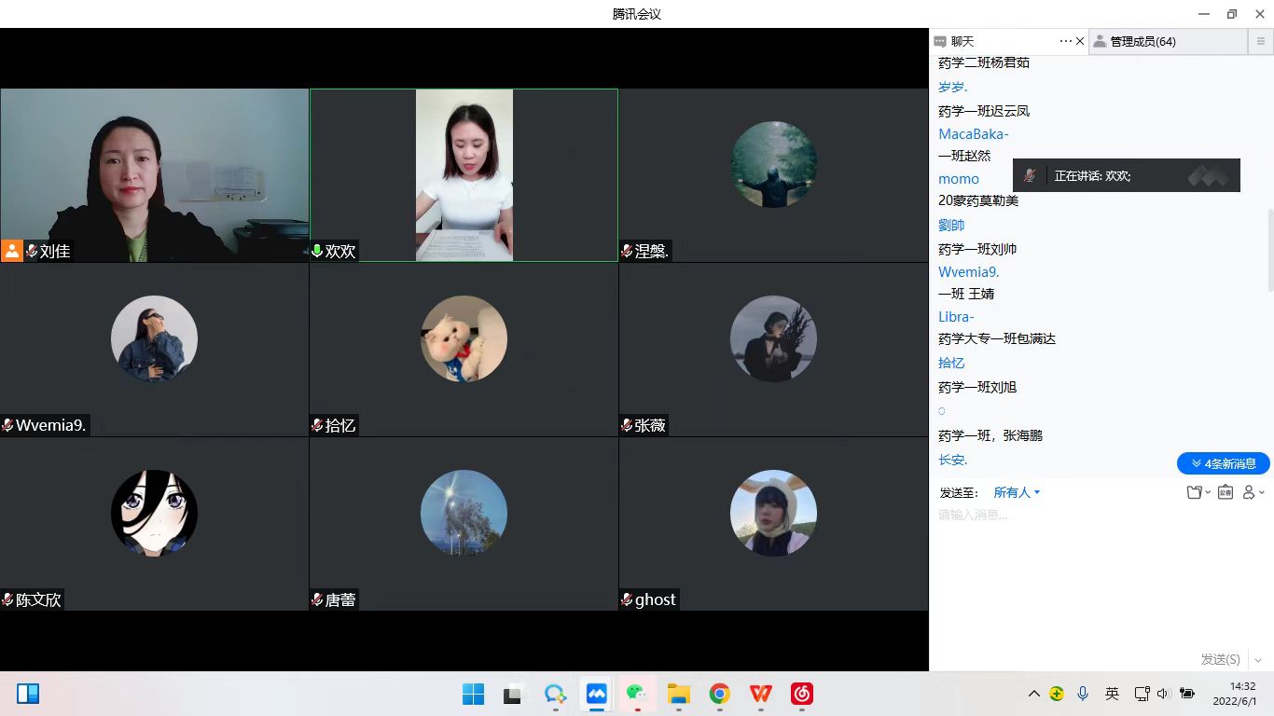1274x716 pixels.
Task: Click Wvemia9.'s avatar tile
Action: point(154,338)
